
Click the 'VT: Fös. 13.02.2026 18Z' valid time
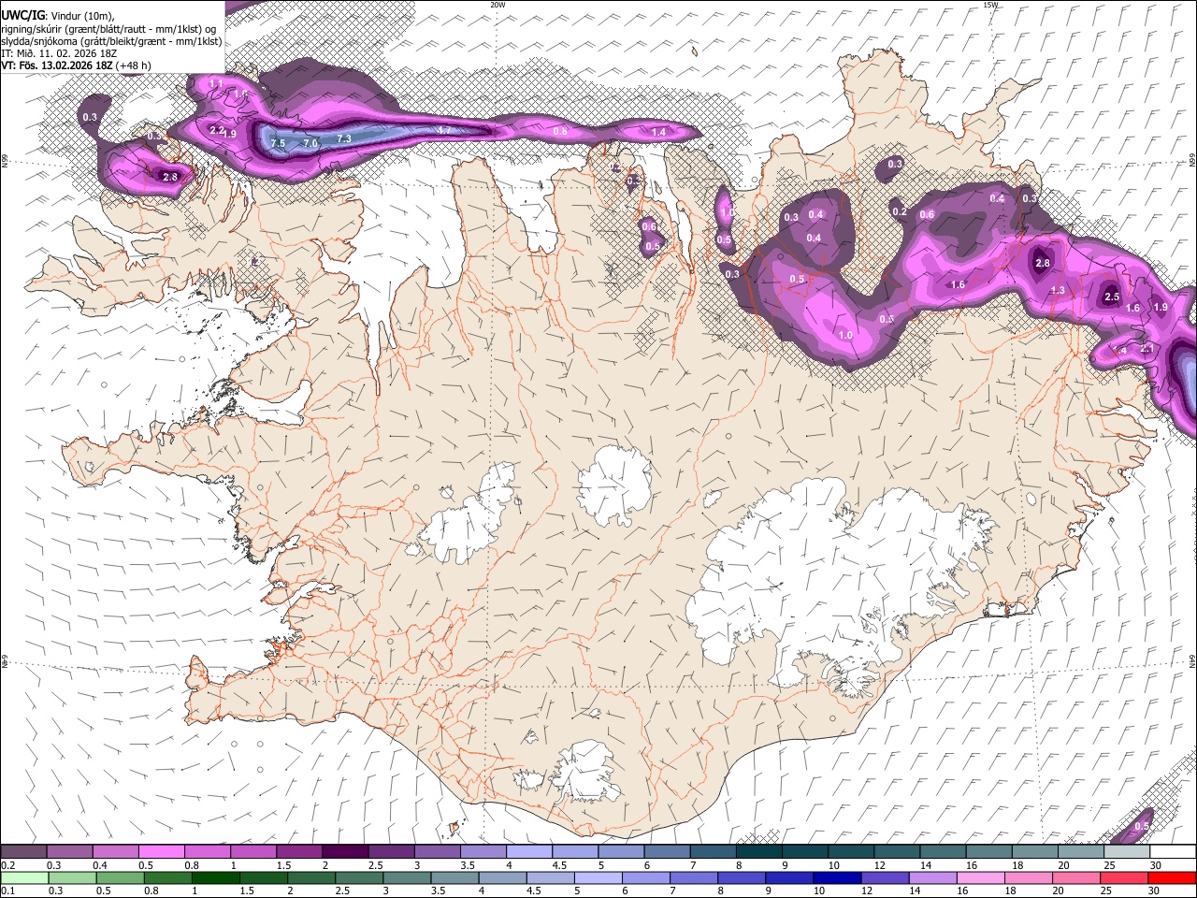[57, 65]
